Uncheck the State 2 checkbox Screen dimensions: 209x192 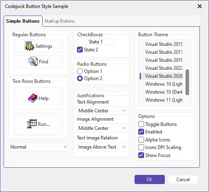pos(80,50)
